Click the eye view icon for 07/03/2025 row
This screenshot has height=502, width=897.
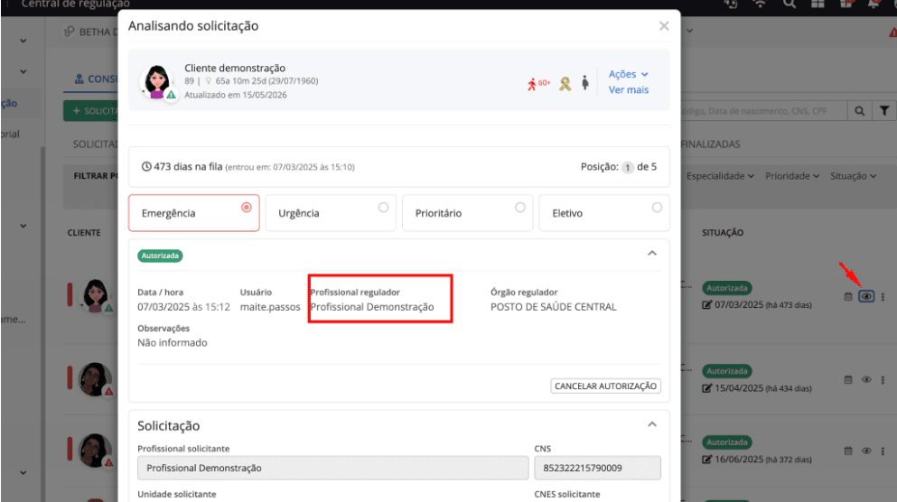pyautogui.click(x=866, y=296)
